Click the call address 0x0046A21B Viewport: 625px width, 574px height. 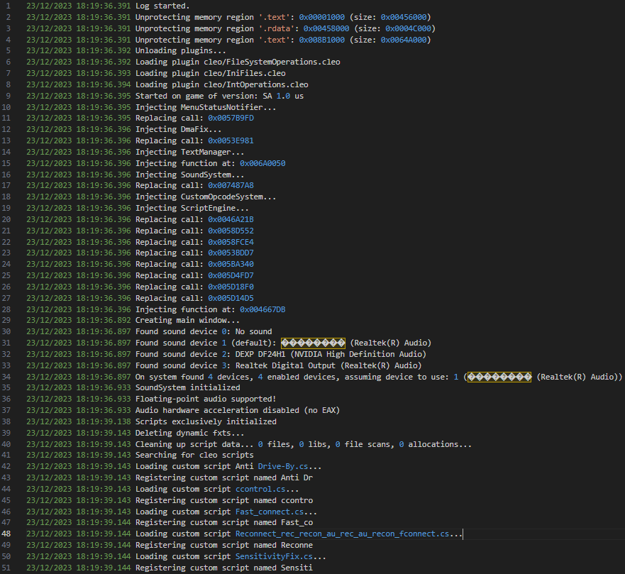231,220
